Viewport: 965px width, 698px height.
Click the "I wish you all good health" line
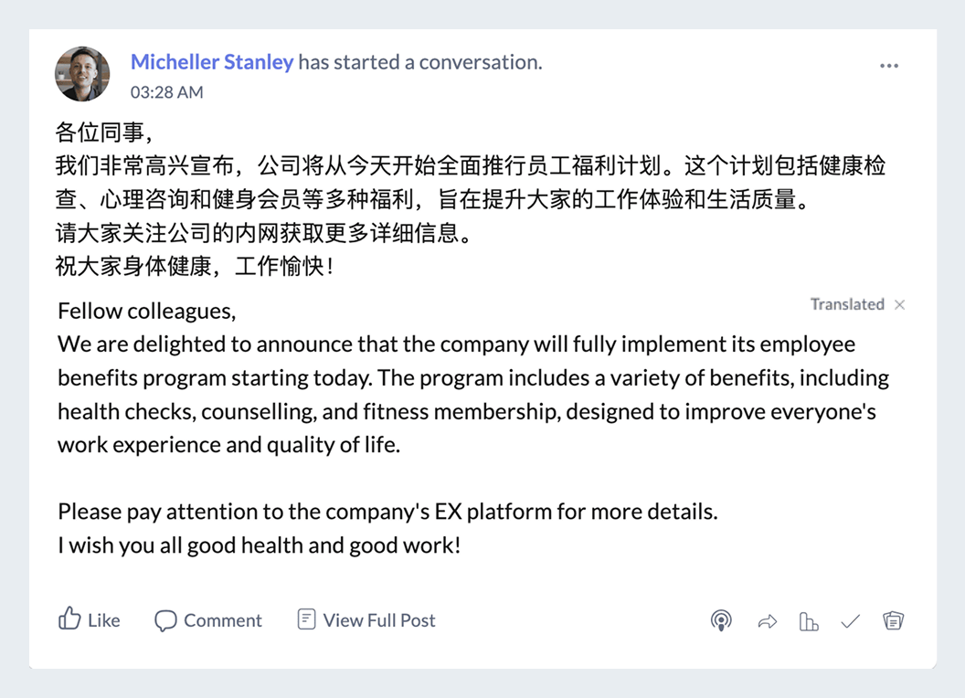[x=260, y=545]
